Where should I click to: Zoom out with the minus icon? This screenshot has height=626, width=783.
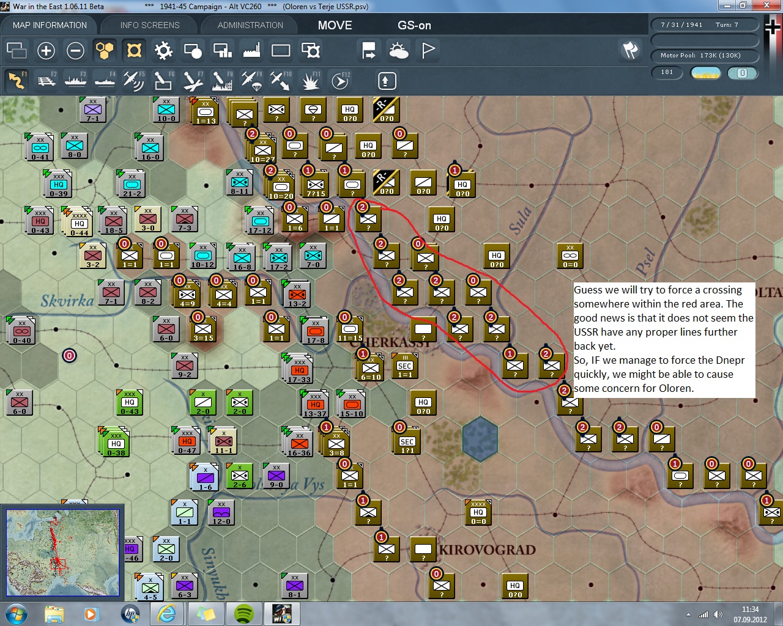coord(75,50)
